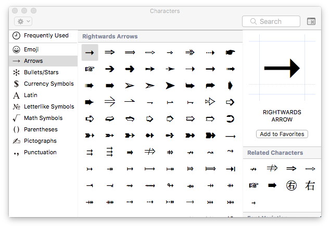Select the two paired rightwards arrows character

click(x=90, y=152)
